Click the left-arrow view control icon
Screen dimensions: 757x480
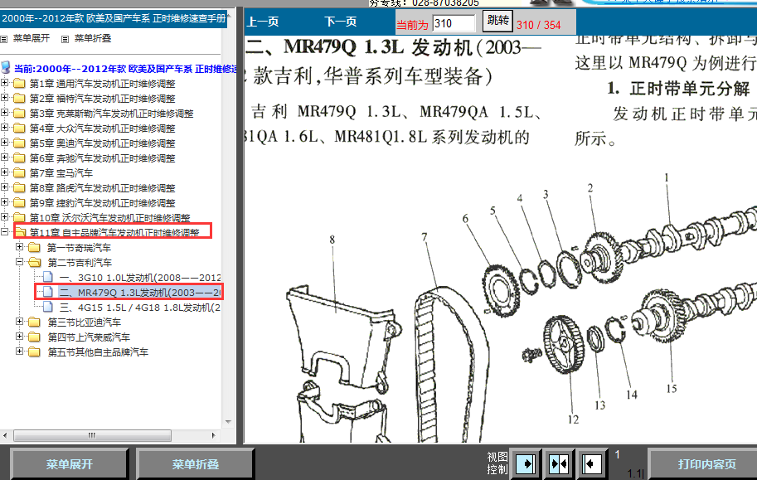[591, 464]
